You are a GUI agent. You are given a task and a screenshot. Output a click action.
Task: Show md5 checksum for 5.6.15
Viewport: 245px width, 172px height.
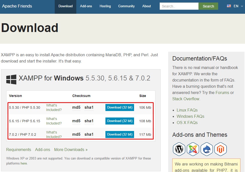[76, 121]
